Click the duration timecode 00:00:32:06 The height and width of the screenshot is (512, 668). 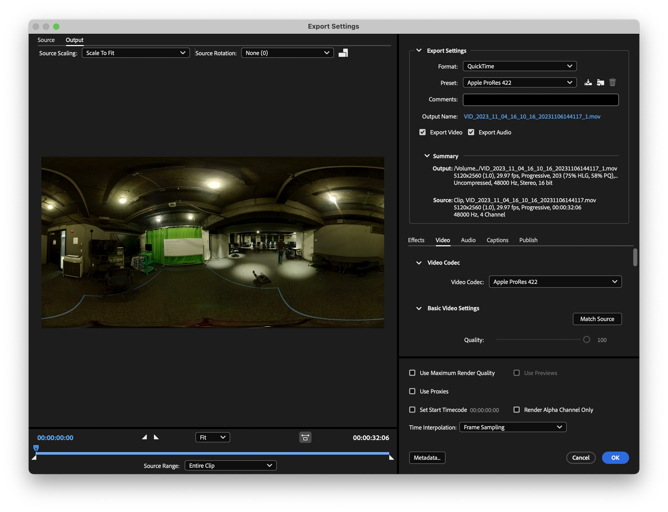(371, 438)
